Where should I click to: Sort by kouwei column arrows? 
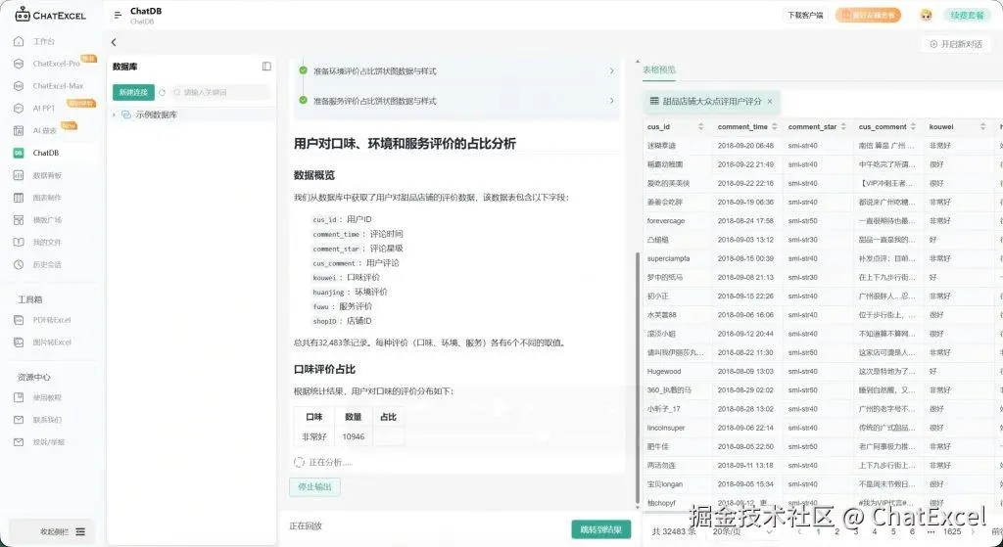[982, 126]
